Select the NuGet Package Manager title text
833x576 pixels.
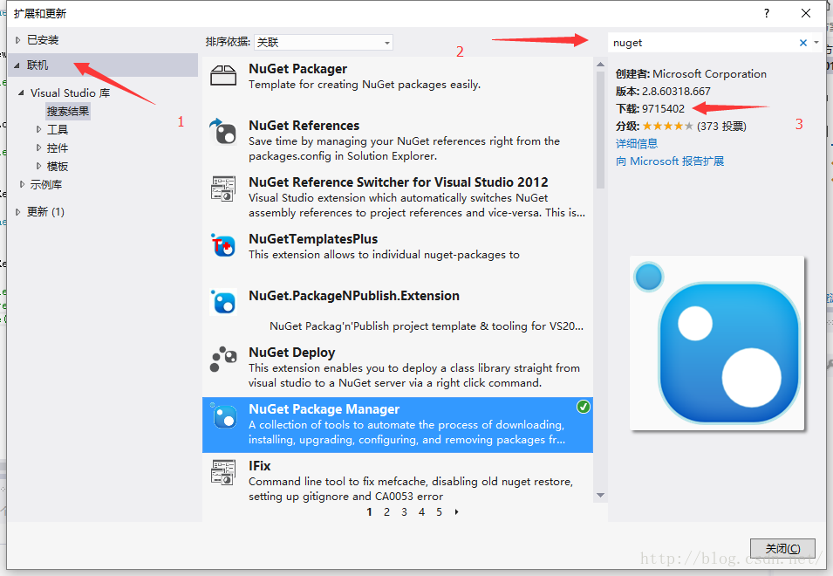(324, 409)
